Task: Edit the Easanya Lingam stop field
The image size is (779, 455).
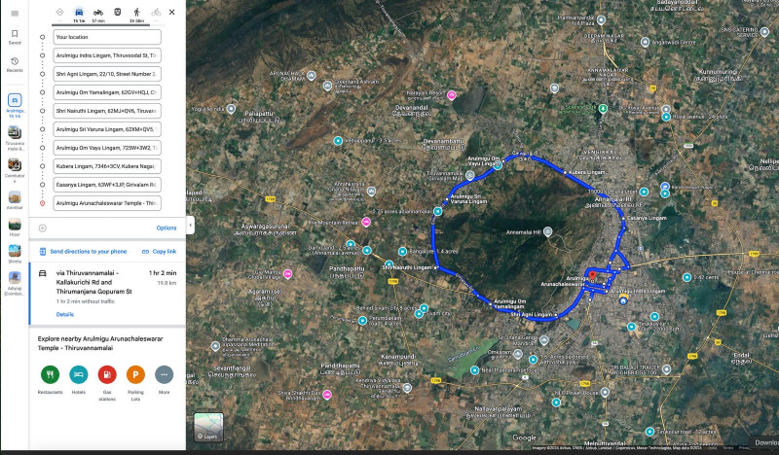Action: click(x=107, y=185)
